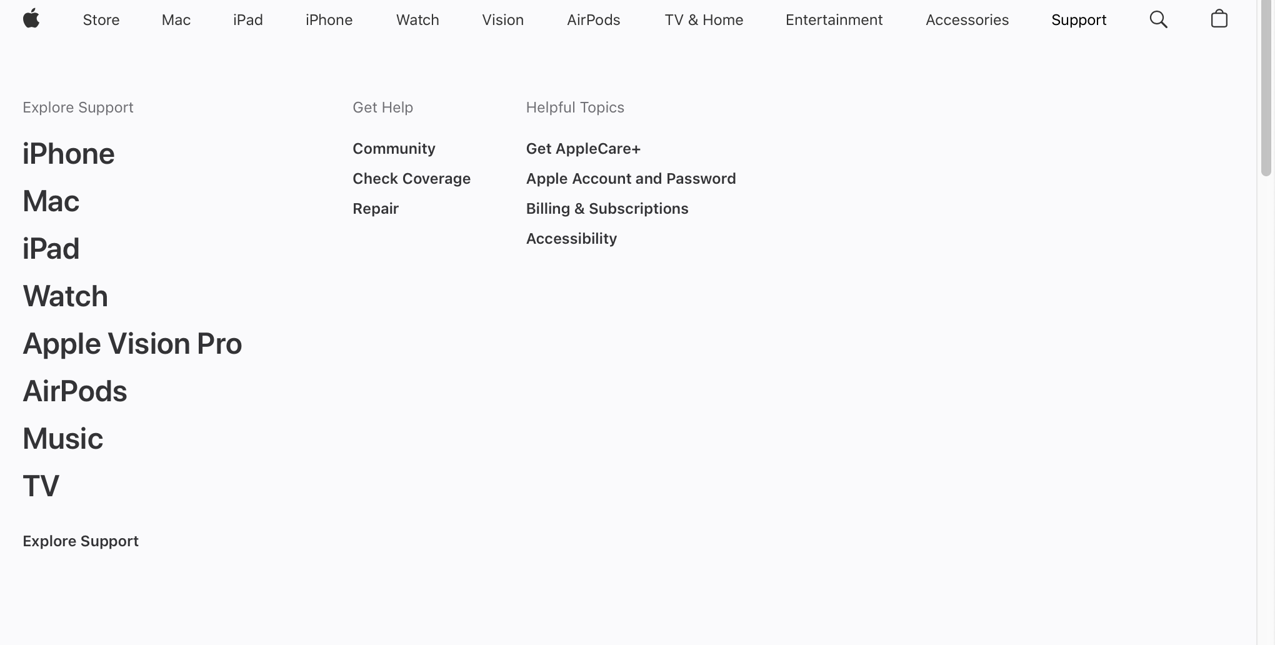Image resolution: width=1275 pixels, height=645 pixels.
Task: Open Watch support from Explore Support list
Action: click(x=66, y=296)
